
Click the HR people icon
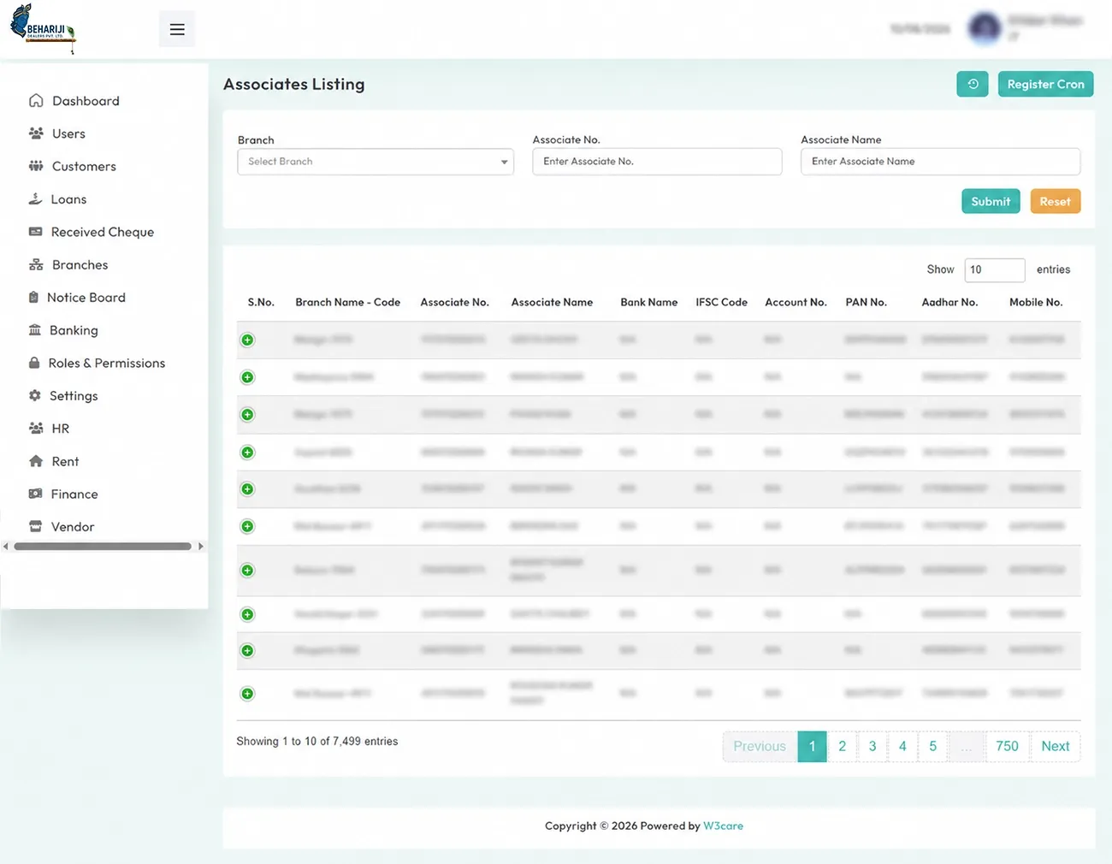coord(36,429)
